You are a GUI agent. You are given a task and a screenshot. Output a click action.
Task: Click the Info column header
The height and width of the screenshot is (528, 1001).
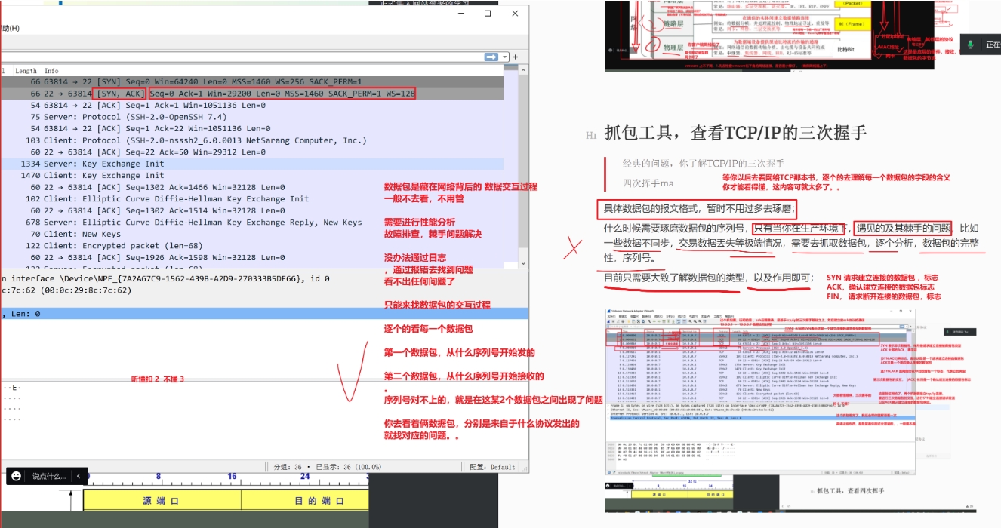pos(51,71)
